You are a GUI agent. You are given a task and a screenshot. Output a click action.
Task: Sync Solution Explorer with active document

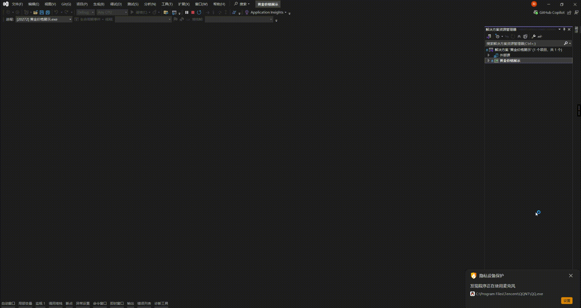pyautogui.click(x=489, y=36)
